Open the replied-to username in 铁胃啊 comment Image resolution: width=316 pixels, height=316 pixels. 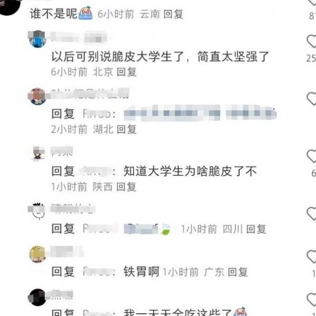[97, 272]
